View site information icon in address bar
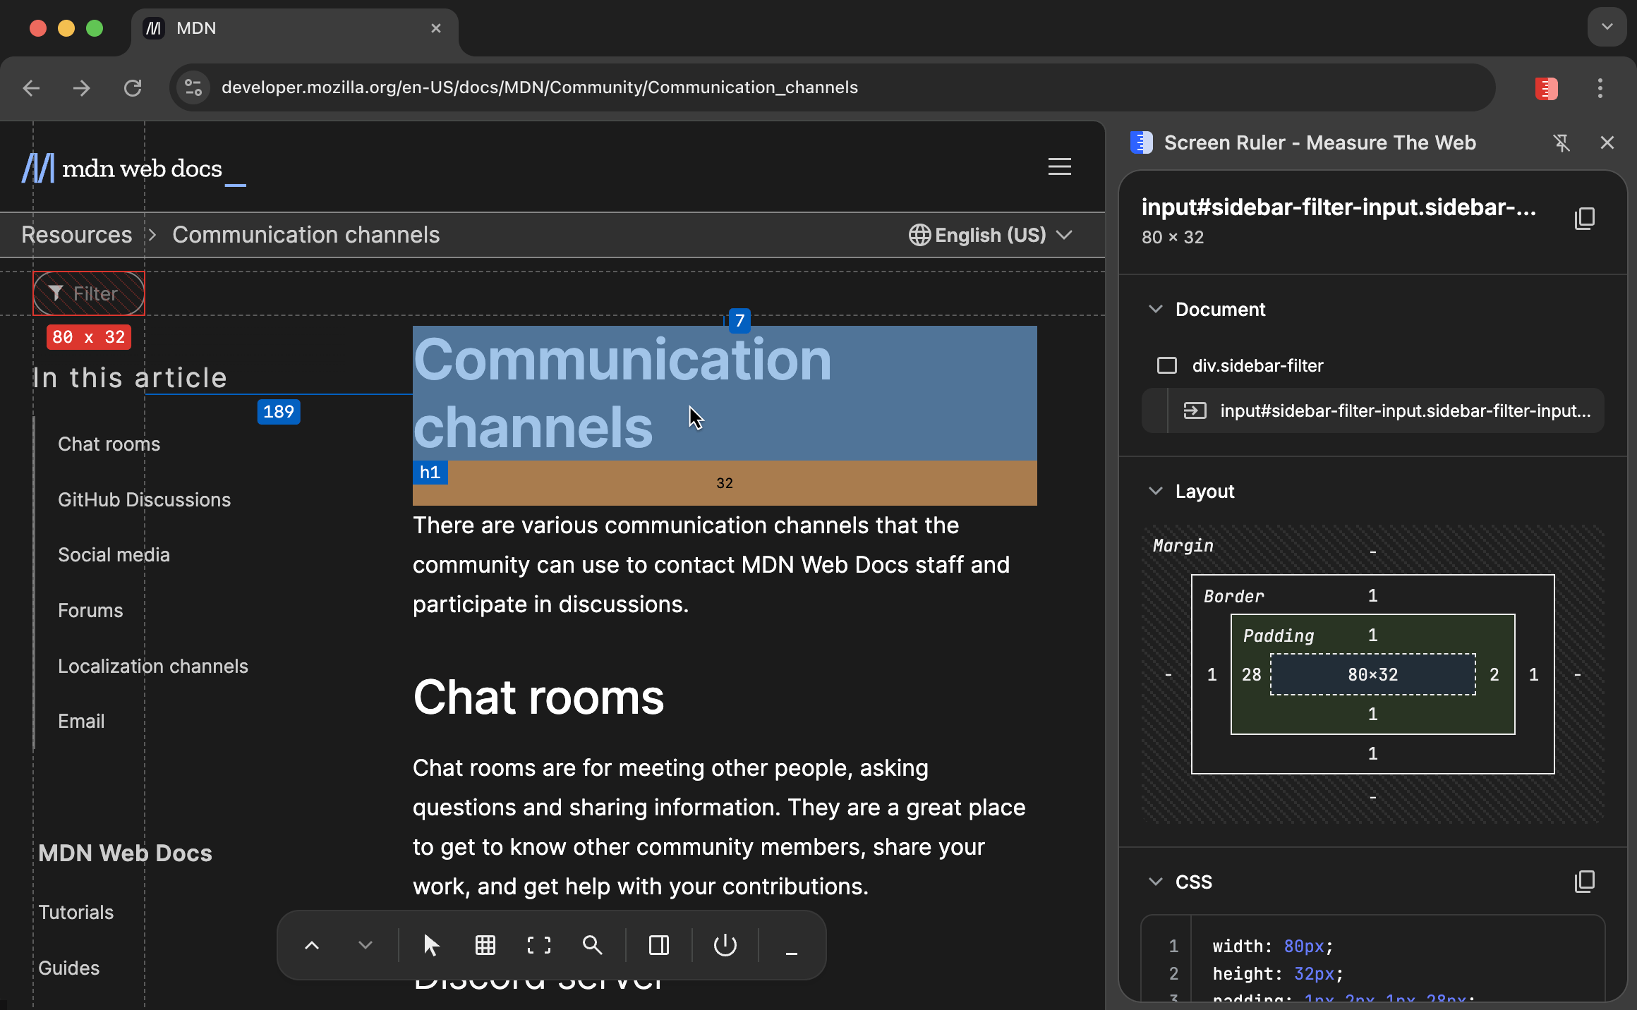This screenshot has width=1637, height=1010. coord(193,87)
